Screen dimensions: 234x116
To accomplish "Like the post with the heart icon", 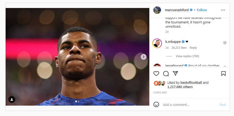I will tap(156, 73).
